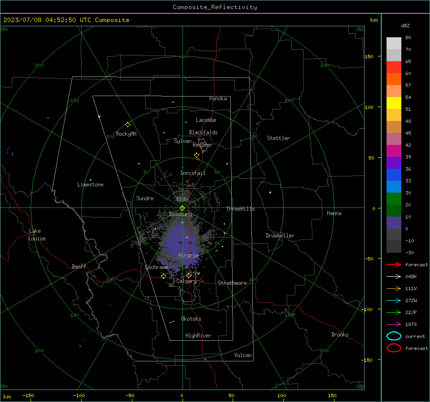
Task: Click the Airdrie city label
Action: click(x=188, y=255)
